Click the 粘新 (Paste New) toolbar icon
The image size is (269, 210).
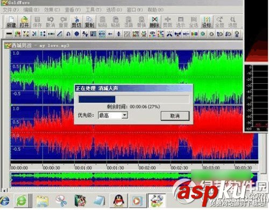coord(116,22)
